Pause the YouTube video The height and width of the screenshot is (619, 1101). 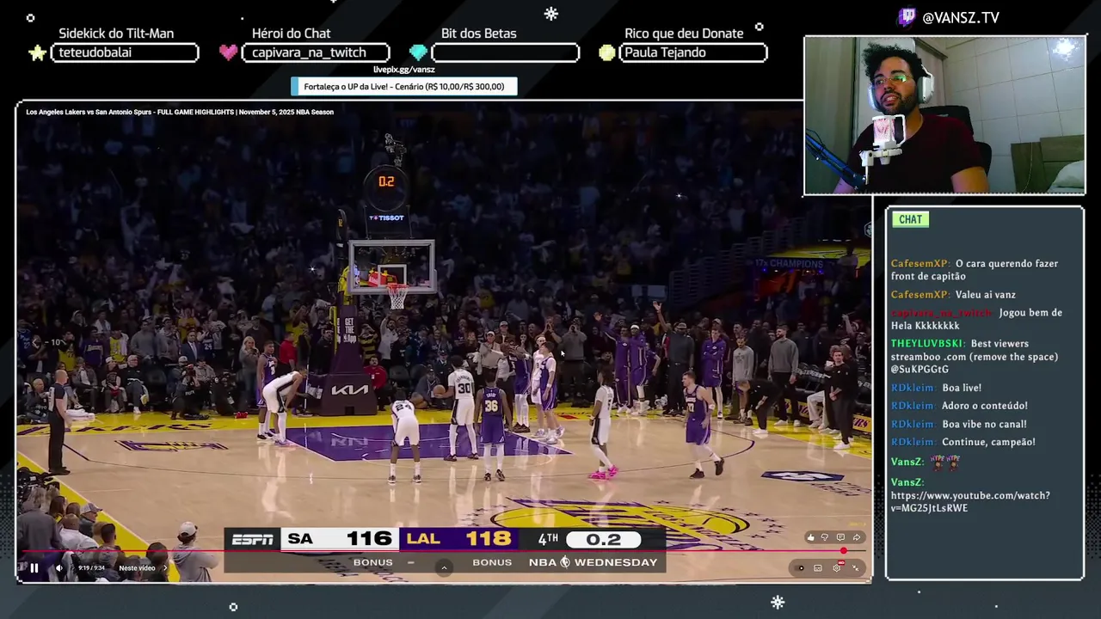34,567
